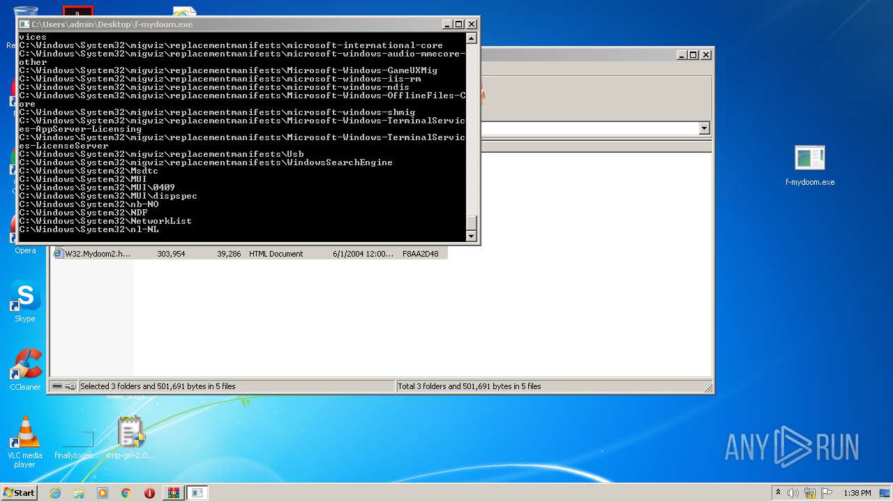The height and width of the screenshot is (502, 893).
Task: Open the Start menu
Action: [19, 493]
